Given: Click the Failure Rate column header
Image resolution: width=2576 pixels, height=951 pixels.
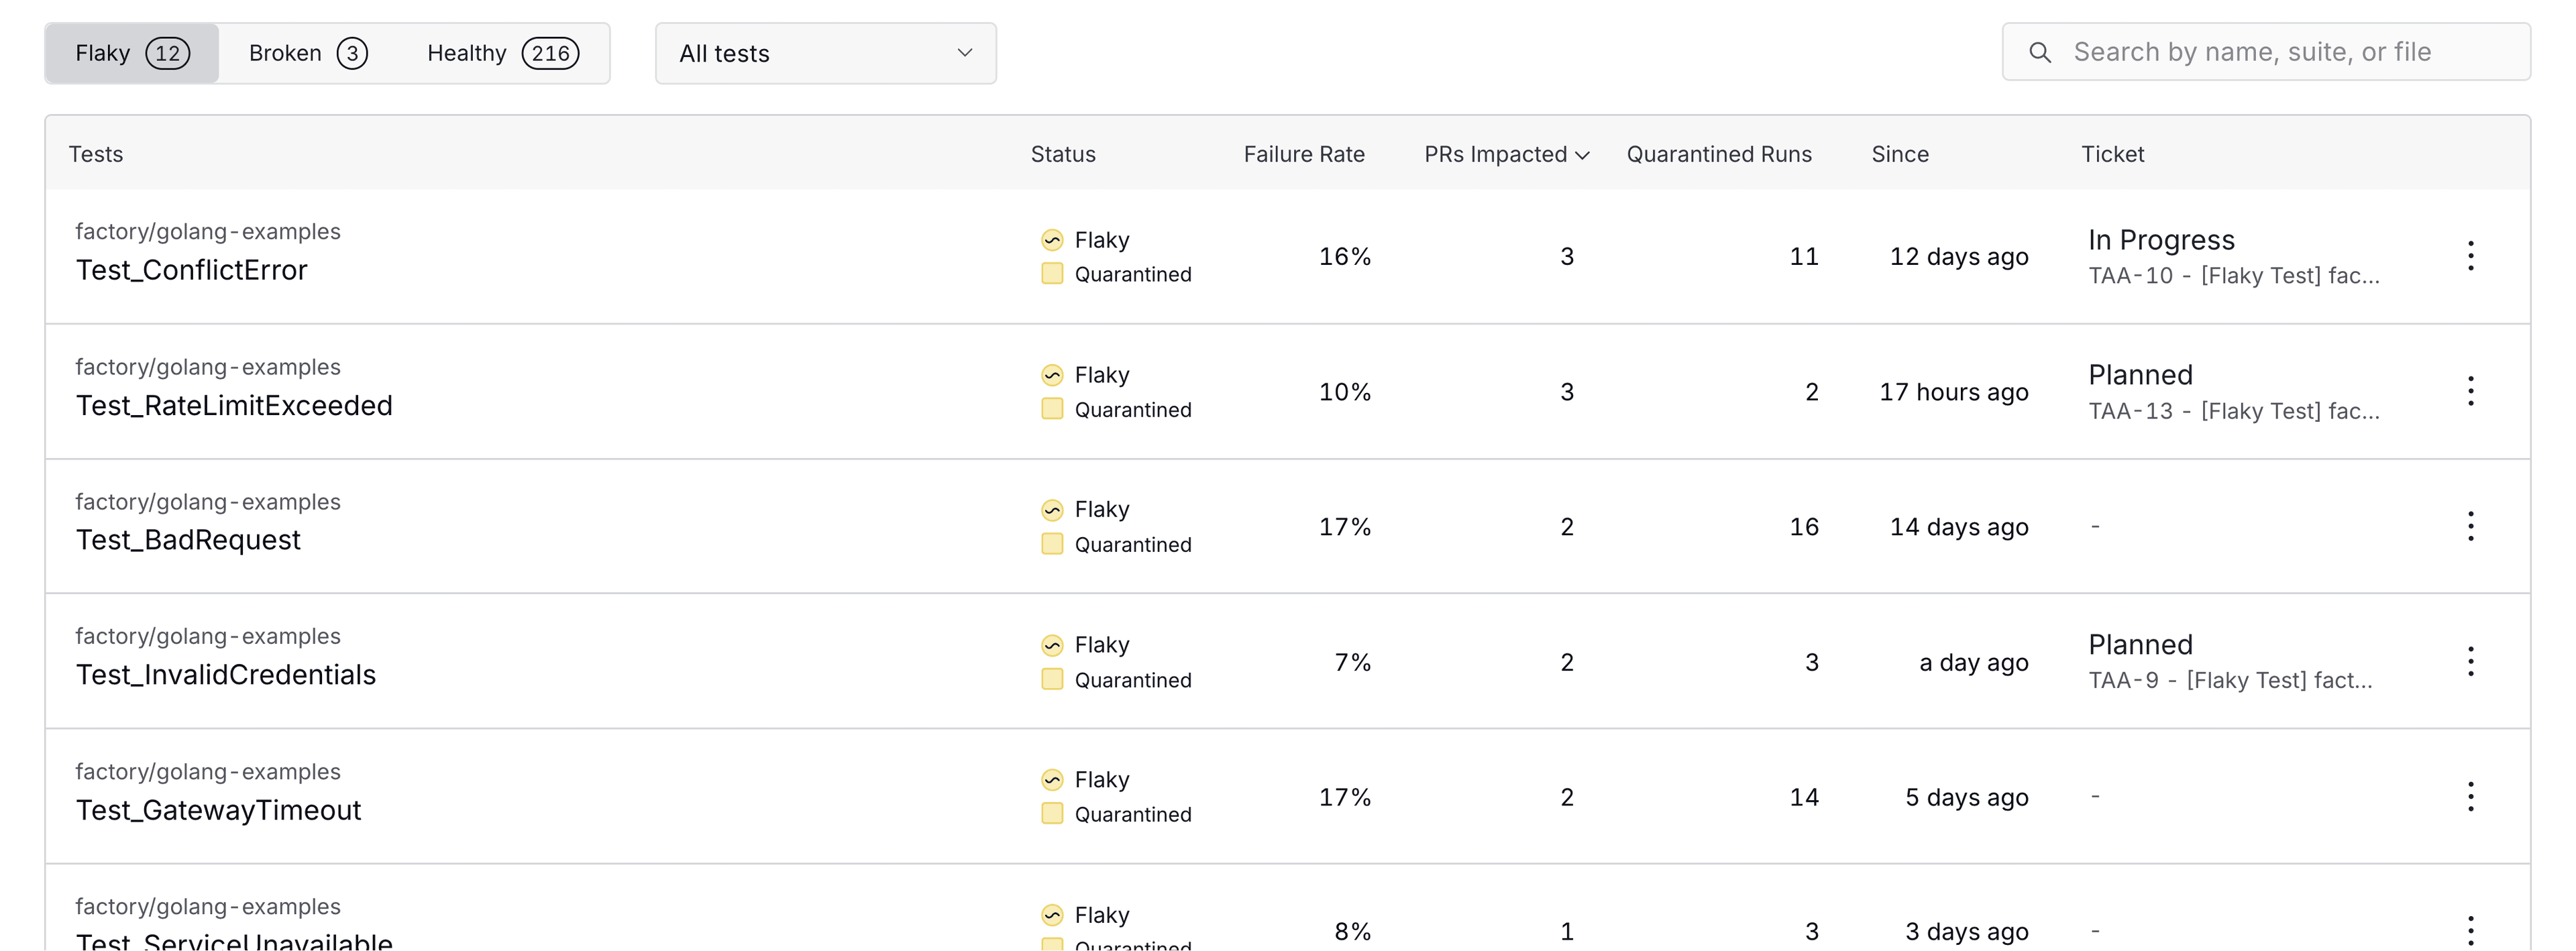Looking at the screenshot, I should point(1304,154).
